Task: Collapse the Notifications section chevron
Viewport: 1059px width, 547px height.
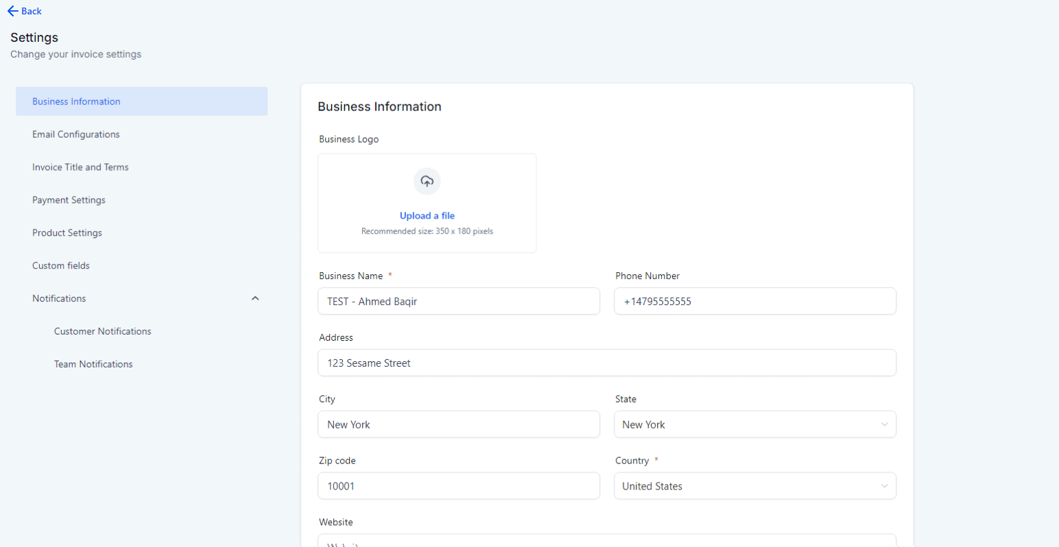Action: click(x=254, y=298)
